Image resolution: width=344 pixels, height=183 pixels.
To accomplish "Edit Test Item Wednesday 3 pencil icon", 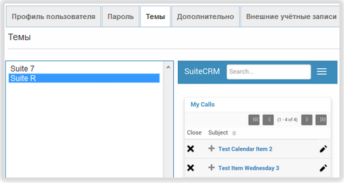I will (x=323, y=168).
